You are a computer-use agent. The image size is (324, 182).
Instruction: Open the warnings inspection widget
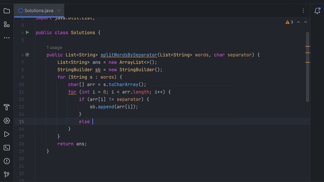click(x=289, y=22)
